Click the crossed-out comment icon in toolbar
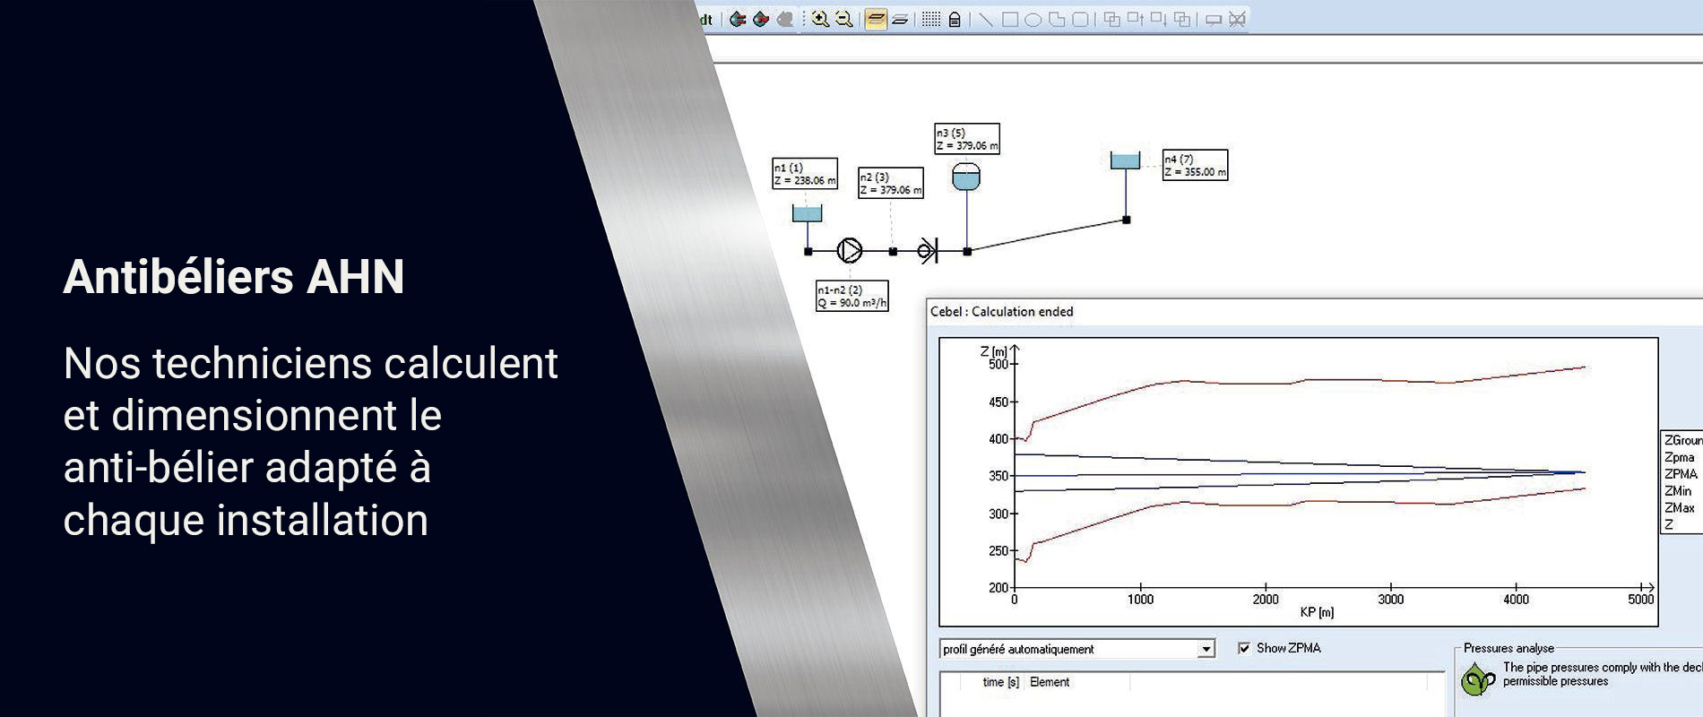Screen dimensions: 1703x717 point(1237,19)
